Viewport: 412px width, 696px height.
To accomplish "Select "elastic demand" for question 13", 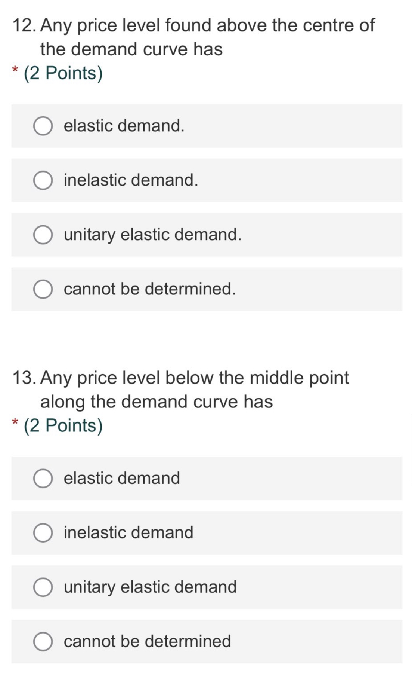I will pos(43,479).
